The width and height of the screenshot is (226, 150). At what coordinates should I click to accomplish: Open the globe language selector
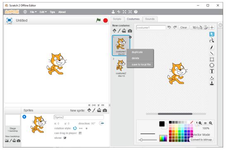coord(25,12)
